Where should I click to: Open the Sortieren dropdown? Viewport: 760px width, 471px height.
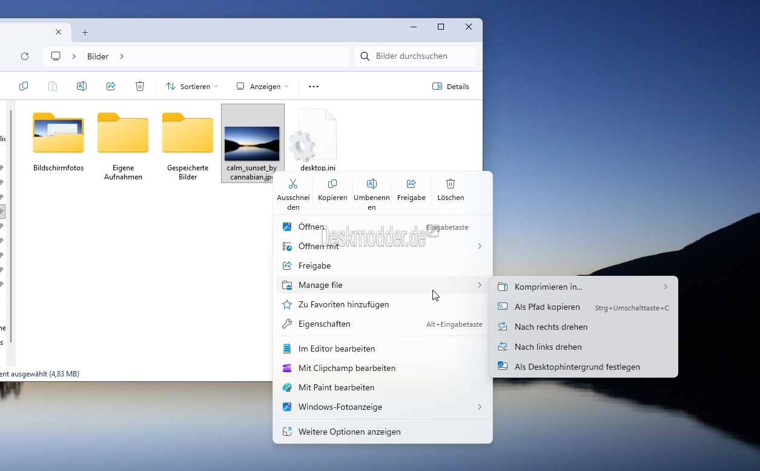click(191, 86)
